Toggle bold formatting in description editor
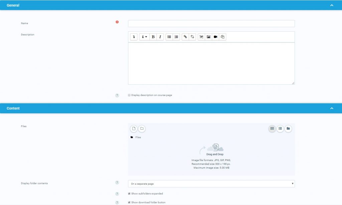This screenshot has height=205, width=342. tap(153, 37)
